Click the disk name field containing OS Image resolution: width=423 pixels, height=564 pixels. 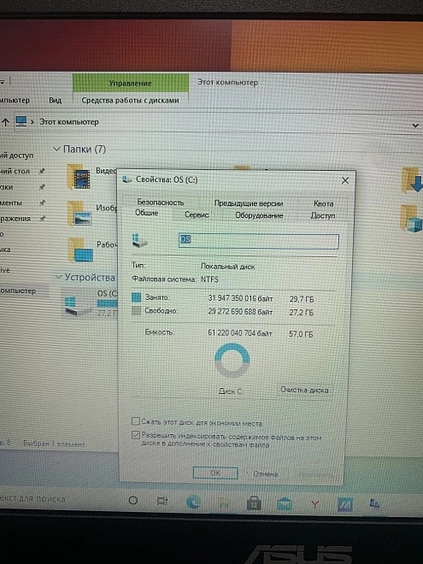click(259, 241)
